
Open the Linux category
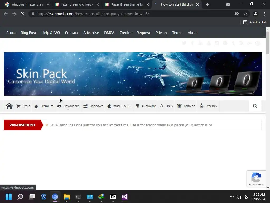167,106
